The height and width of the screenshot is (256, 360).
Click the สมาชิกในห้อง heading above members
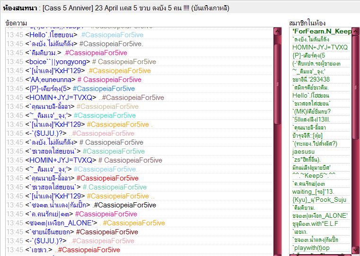point(307,23)
